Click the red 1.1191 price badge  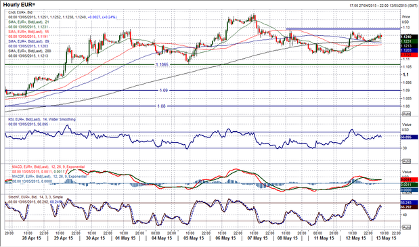[409, 54]
